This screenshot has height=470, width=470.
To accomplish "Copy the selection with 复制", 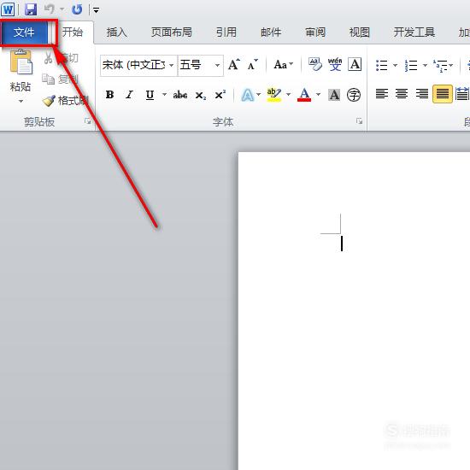I will click(60, 79).
